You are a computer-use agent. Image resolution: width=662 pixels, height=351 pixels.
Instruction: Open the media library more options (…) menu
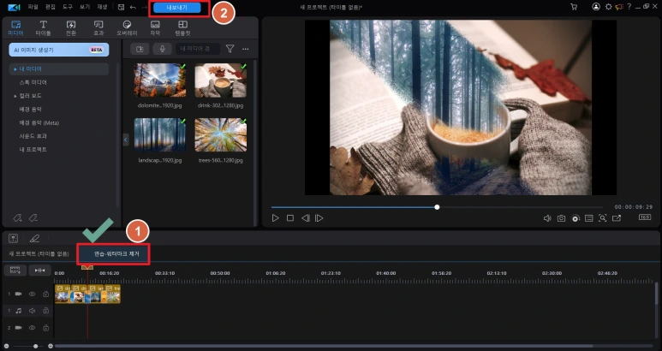point(245,49)
